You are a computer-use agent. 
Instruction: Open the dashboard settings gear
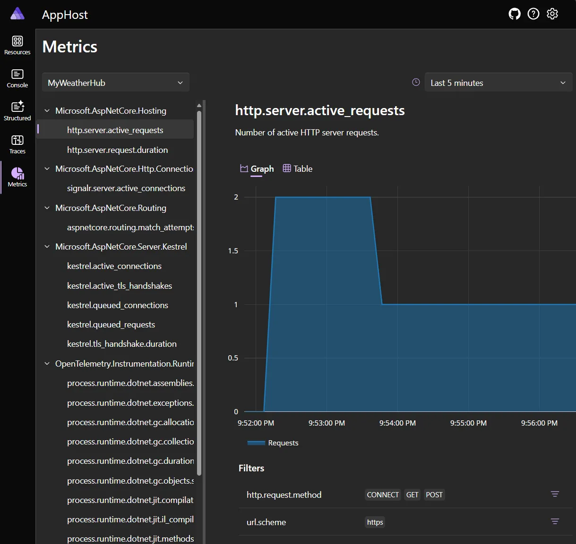[552, 14]
